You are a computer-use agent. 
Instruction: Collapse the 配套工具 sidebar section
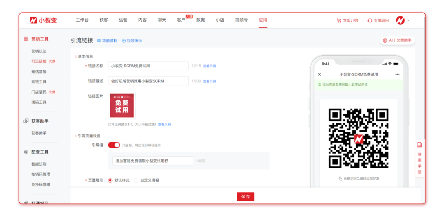40,152
